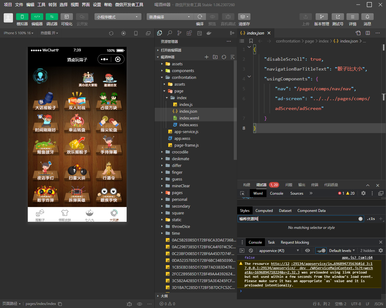Launch the 幸运转盘 game icon
Screen dimensions: 386x308
pyautogui.click(x=77, y=124)
